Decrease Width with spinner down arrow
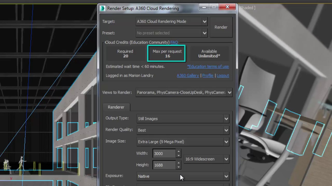Screen dimensions: 332x186 [178, 156]
